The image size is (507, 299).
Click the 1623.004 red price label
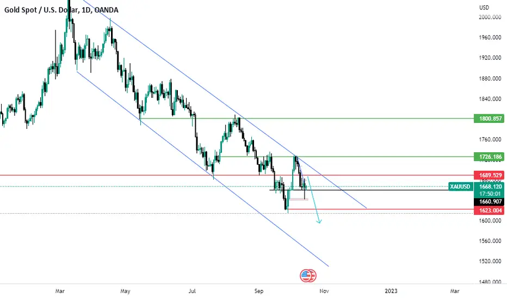[489, 210]
